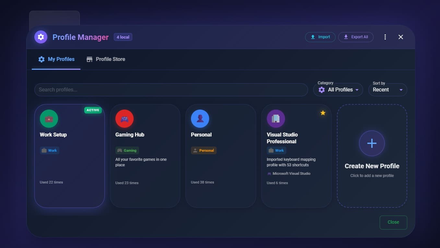Click the gear icon in the Category filter
440x248 pixels.
[x=321, y=89]
